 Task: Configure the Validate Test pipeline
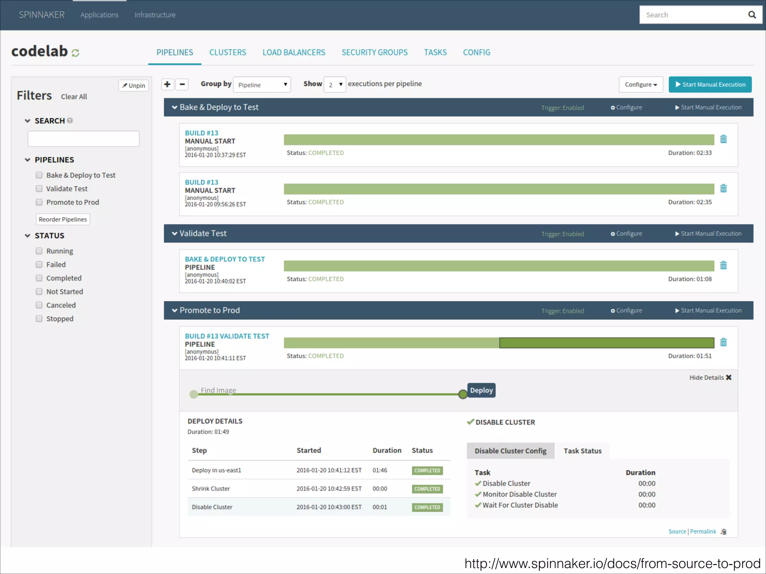pyautogui.click(x=626, y=234)
